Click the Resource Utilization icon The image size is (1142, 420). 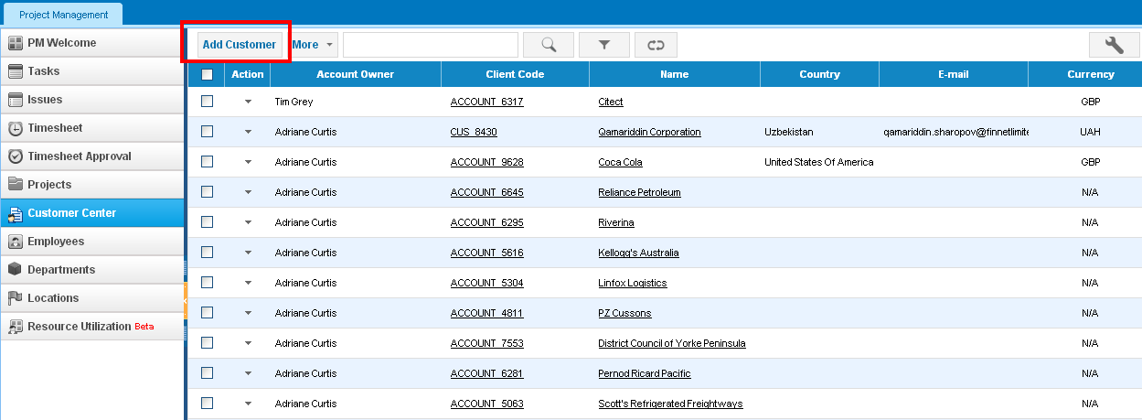pyautogui.click(x=15, y=327)
